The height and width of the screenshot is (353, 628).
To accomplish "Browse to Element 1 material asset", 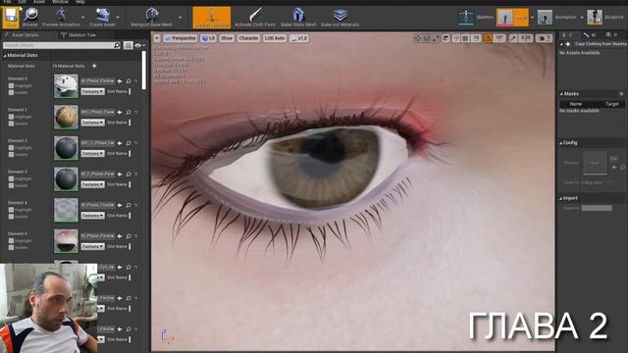I will [x=129, y=112].
